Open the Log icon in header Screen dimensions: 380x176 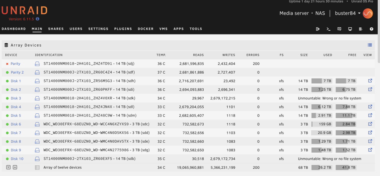tap(361, 29)
